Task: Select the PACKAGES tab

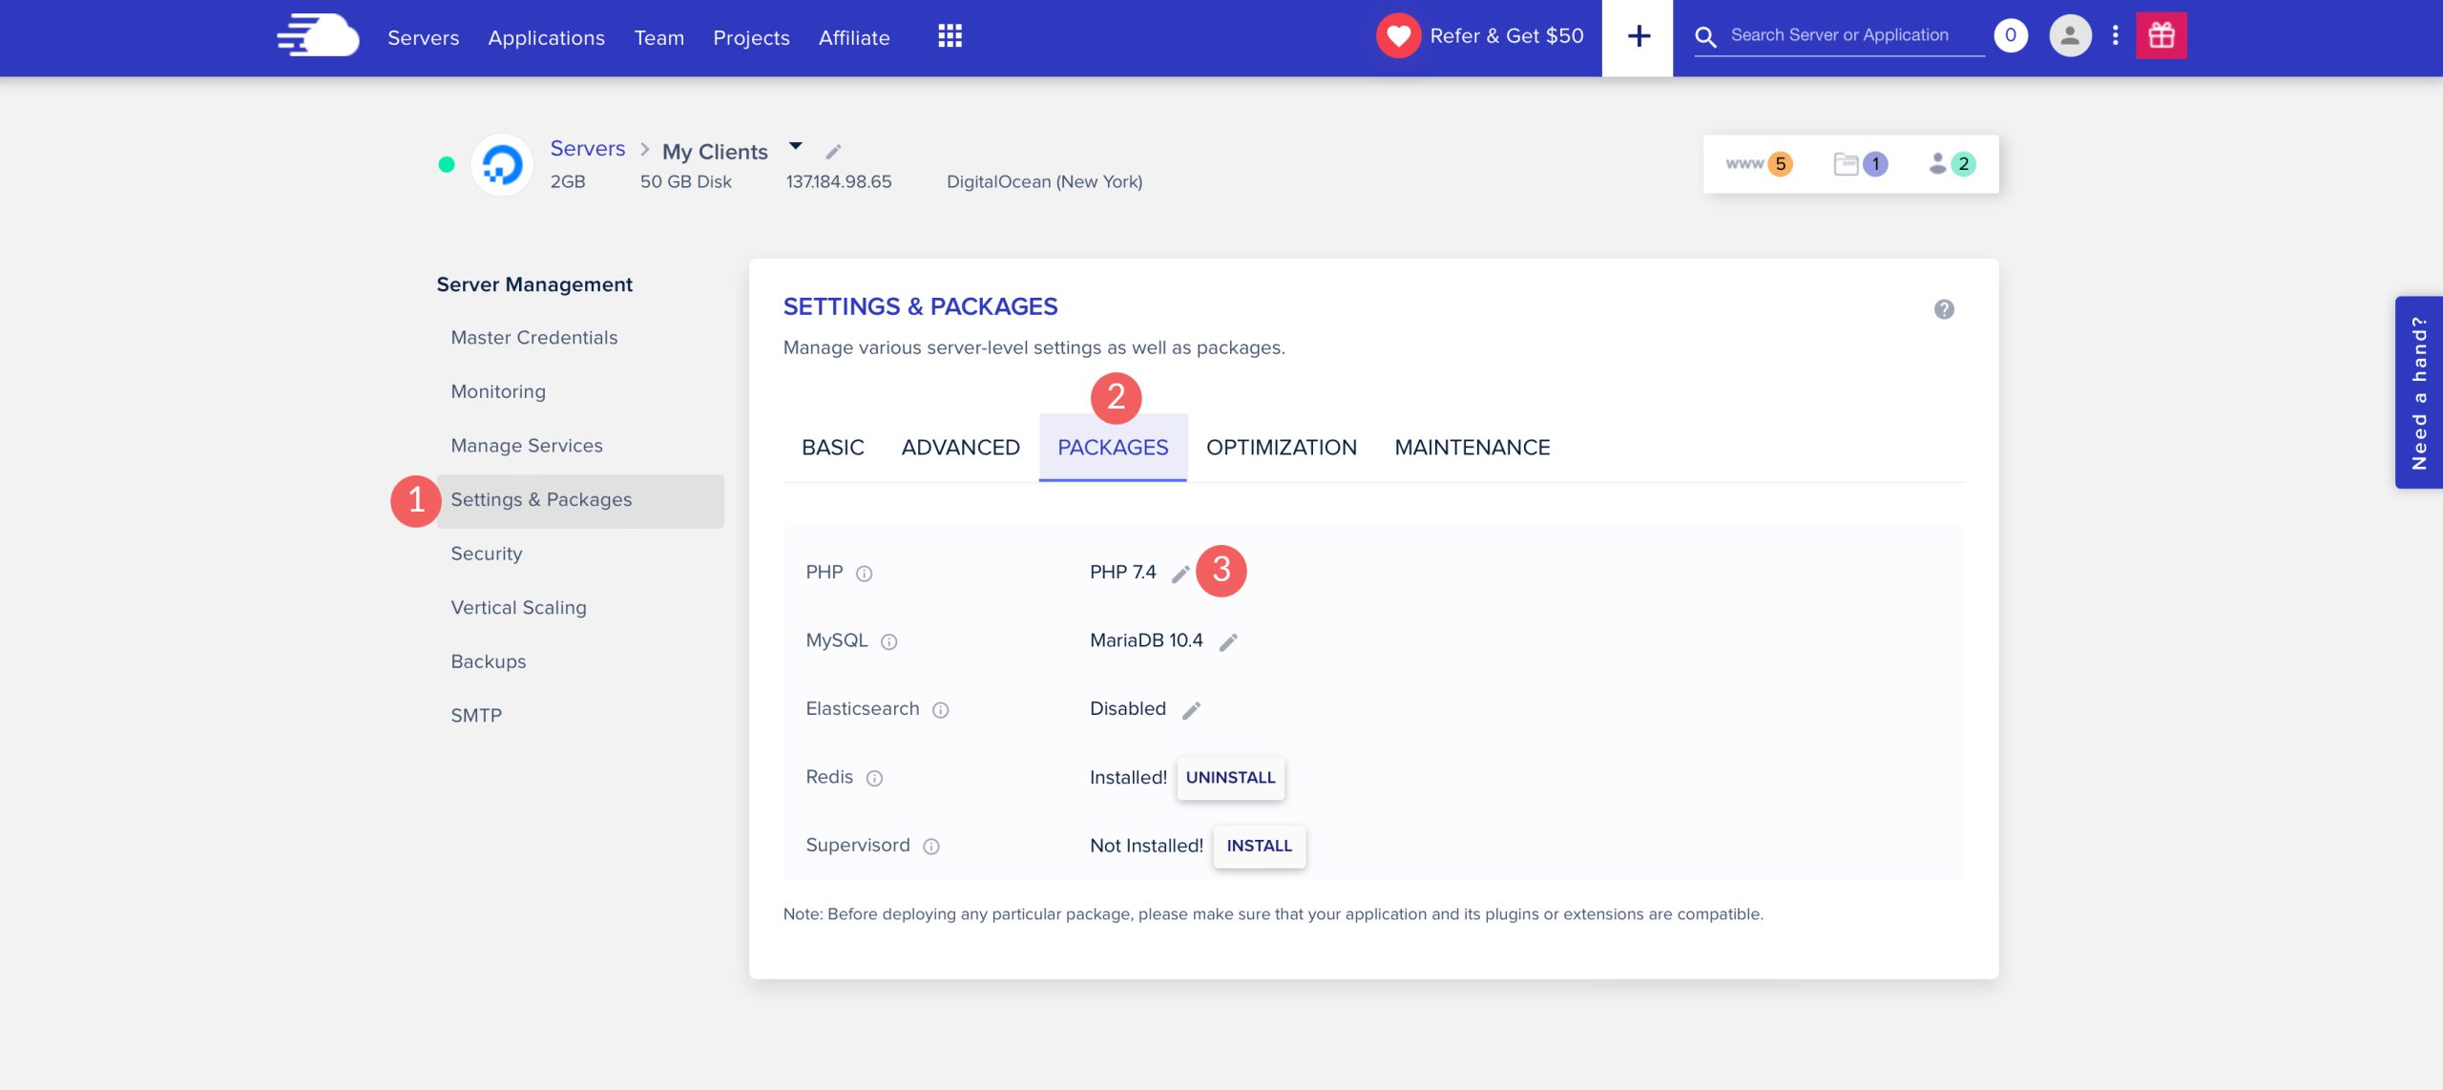Action: [x=1113, y=448]
